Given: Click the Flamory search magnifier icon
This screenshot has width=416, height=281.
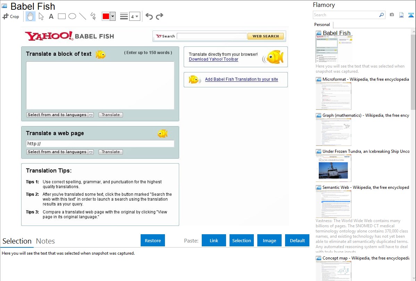Looking at the screenshot, I should [x=381, y=15].
